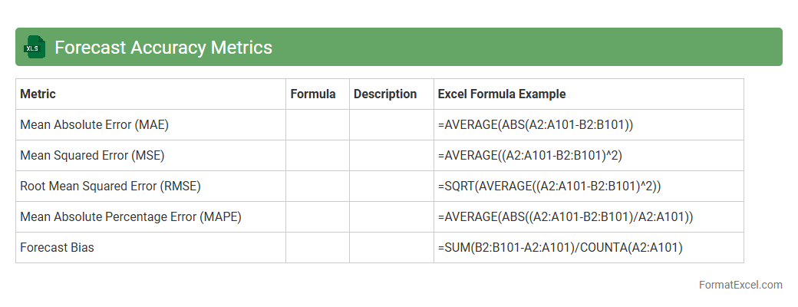The width and height of the screenshot is (798, 307).
Task: Click the SQRT(AVERAGE formula cell
Action: point(549,187)
